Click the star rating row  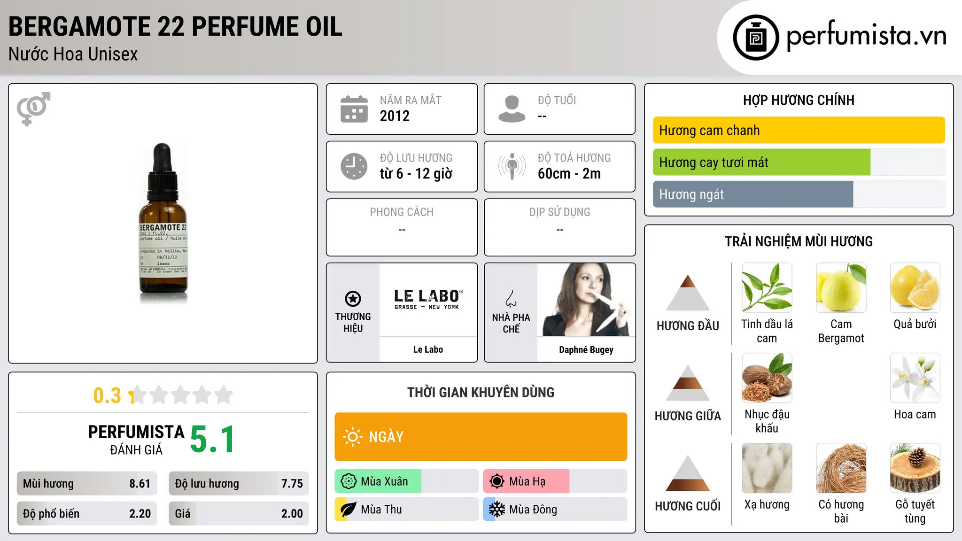coord(181,395)
